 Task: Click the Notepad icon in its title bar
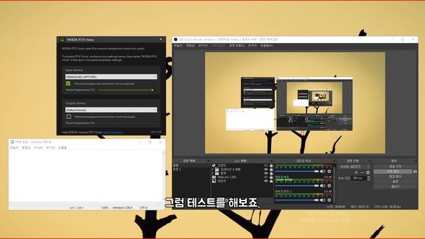(12, 141)
